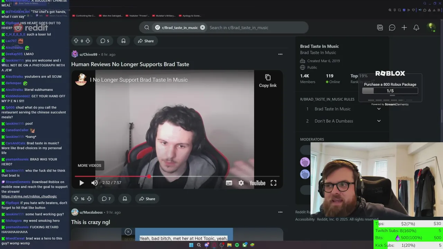Open File Explorer from the taskbar
443x249 pixels.
tap(229, 245)
